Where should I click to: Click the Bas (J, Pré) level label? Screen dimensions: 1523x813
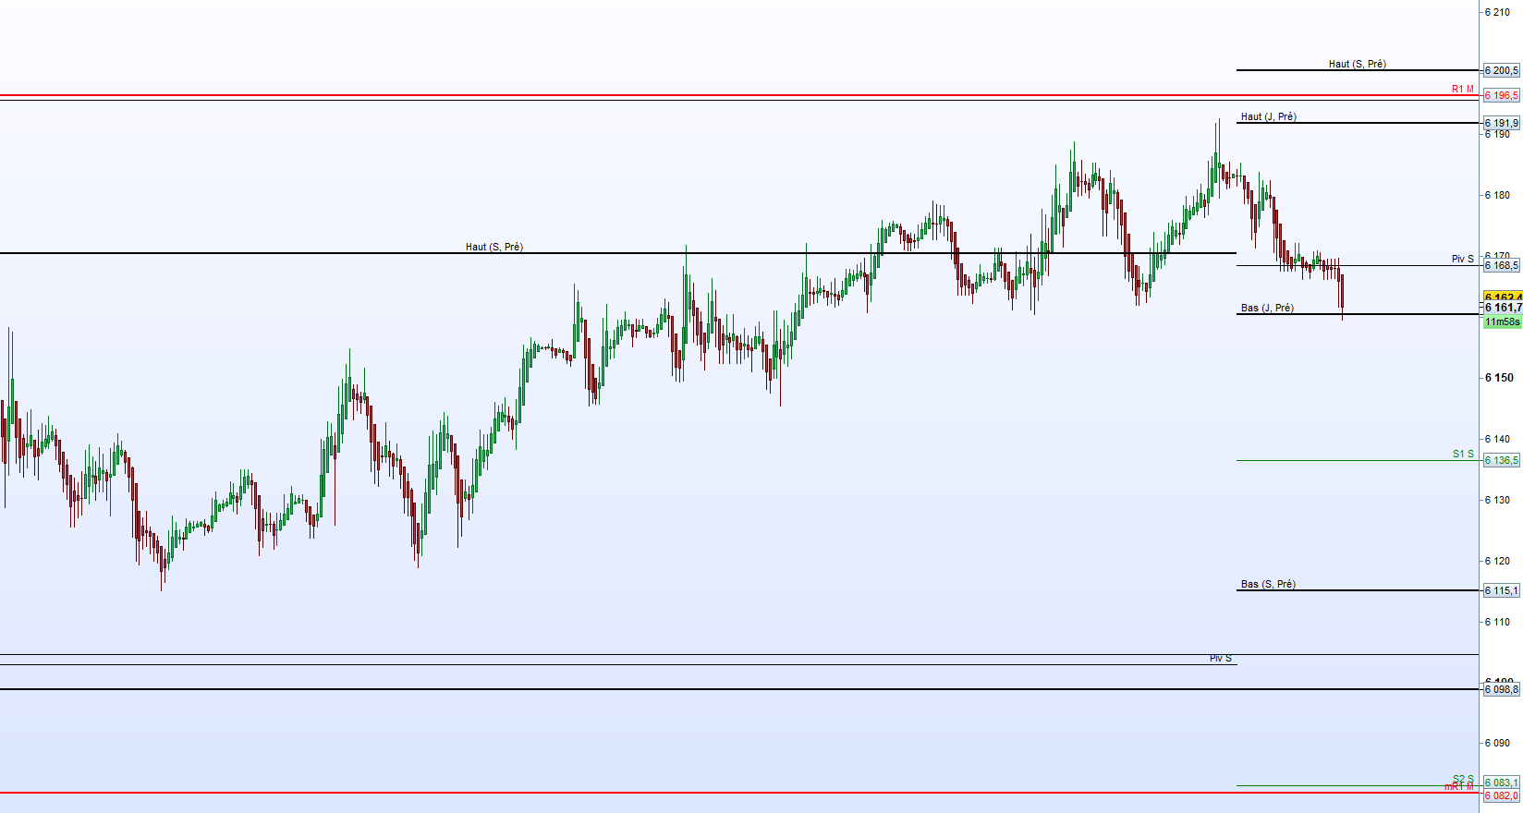click(1267, 308)
